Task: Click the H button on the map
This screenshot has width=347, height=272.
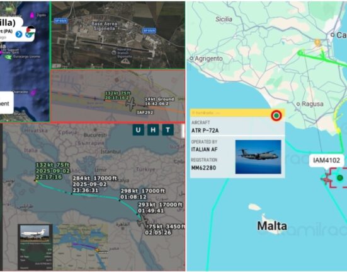Action: pos(153,129)
